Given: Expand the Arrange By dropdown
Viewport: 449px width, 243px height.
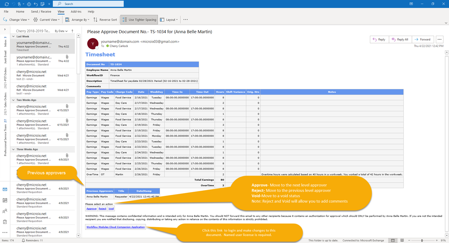Looking at the screenshot, I should [77, 20].
